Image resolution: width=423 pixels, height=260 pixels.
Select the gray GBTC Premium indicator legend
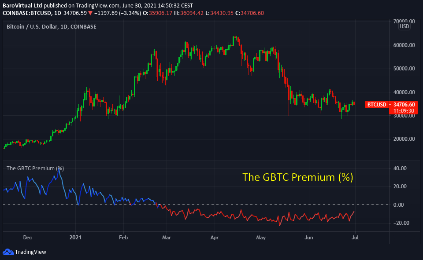pyautogui.click(x=35, y=168)
